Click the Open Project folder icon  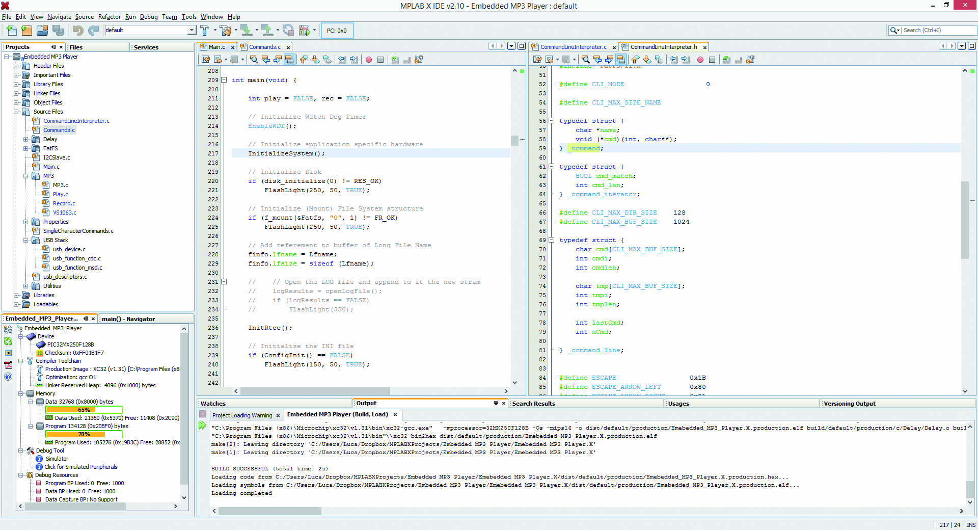42,31
